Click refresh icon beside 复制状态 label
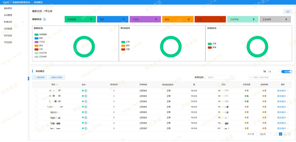 pos(45,19)
